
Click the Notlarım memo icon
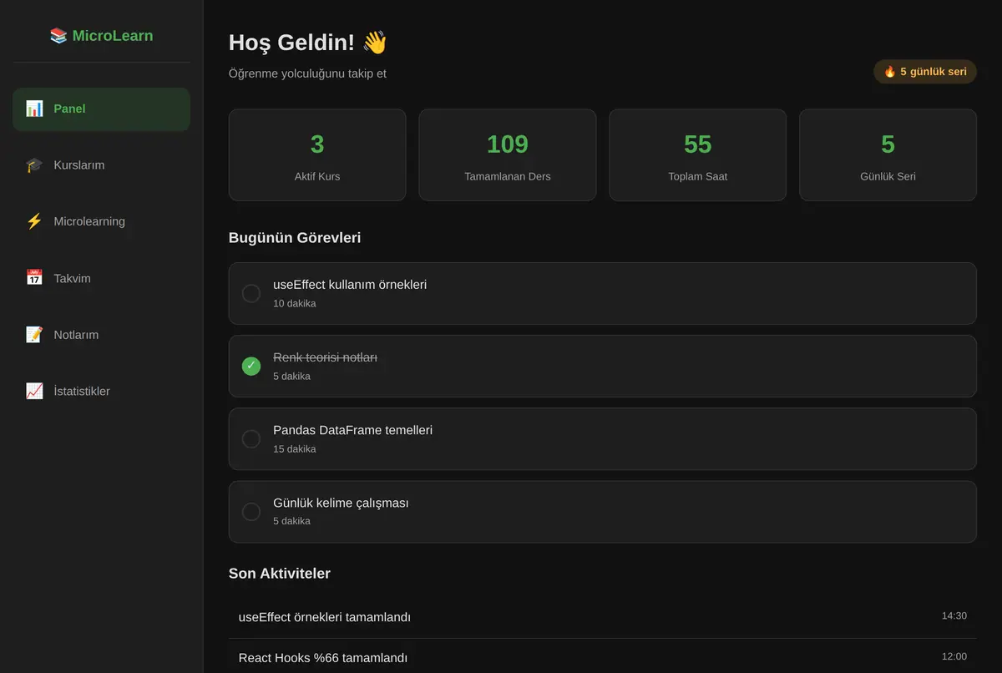pyautogui.click(x=34, y=335)
